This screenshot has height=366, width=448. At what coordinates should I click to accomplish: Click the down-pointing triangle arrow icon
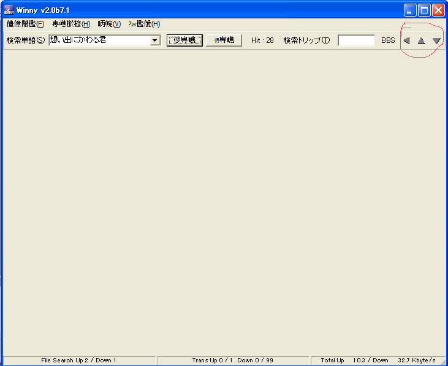[436, 40]
